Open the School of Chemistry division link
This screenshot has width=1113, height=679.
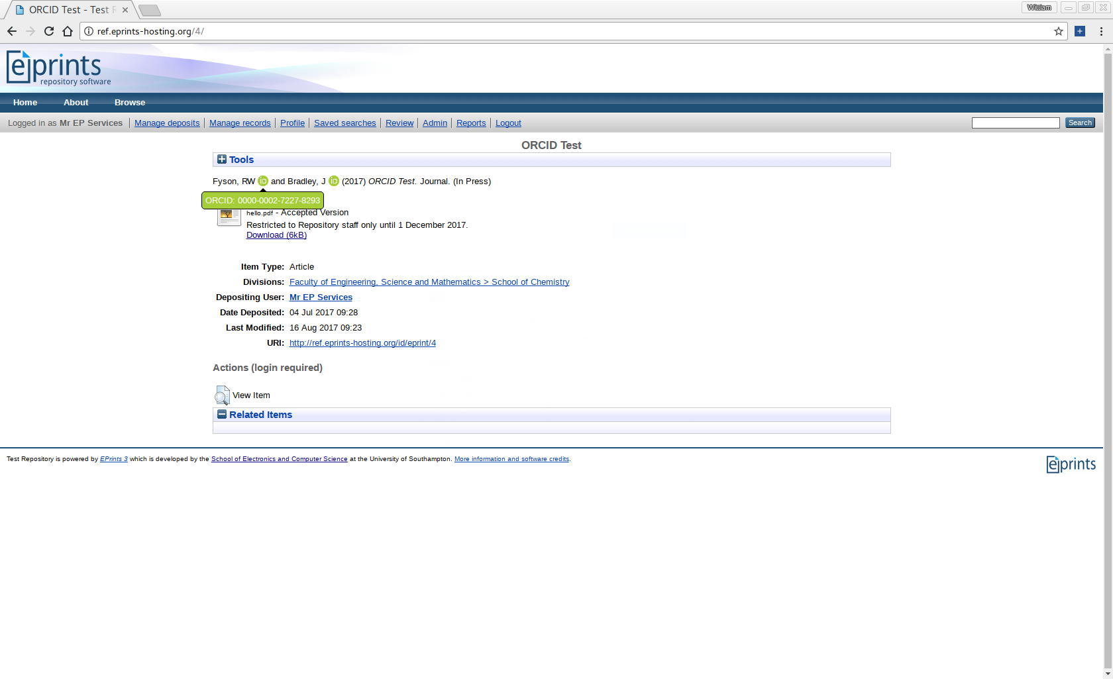(530, 282)
